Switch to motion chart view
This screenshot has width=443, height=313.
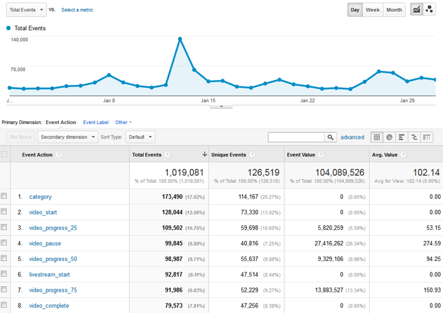[x=429, y=9]
